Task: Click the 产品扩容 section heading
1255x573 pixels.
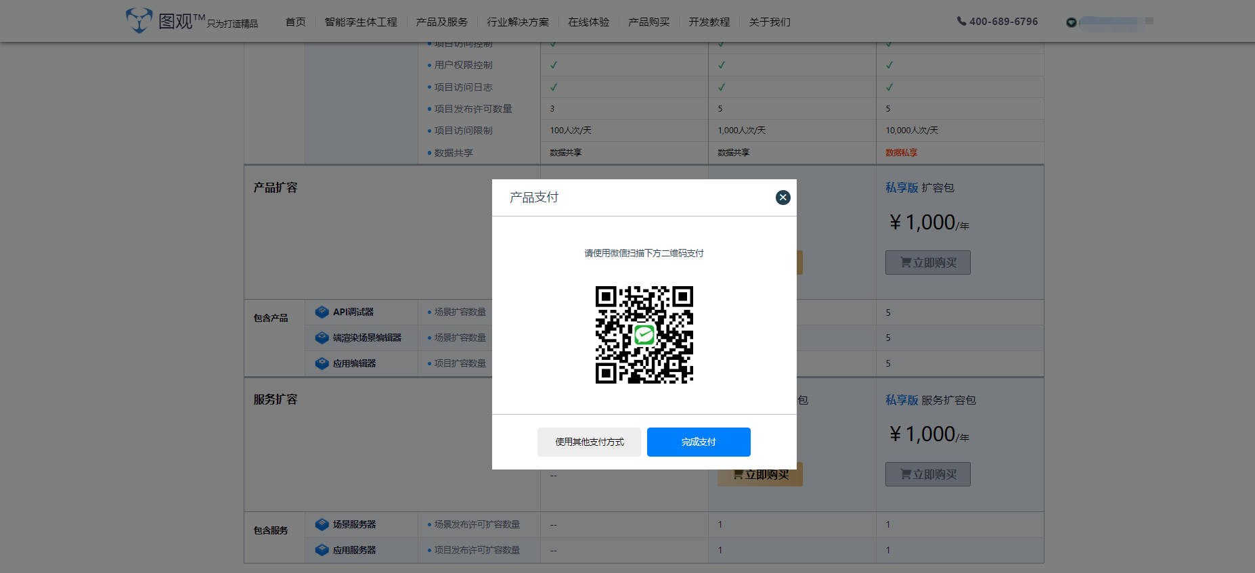Action: tap(276, 187)
